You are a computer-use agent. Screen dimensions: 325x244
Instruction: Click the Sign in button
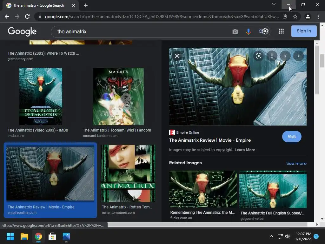coord(304,31)
